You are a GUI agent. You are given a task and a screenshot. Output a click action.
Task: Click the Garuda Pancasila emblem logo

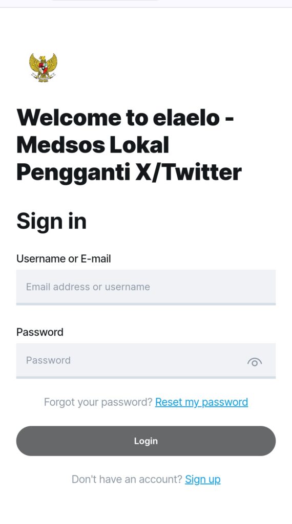[x=43, y=68]
